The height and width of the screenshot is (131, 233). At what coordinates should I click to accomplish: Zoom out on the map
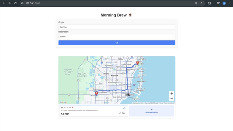[171, 99]
